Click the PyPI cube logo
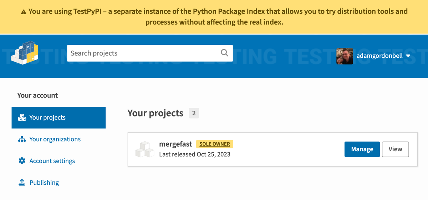Screen dimensions: 428x200 coord(25,53)
